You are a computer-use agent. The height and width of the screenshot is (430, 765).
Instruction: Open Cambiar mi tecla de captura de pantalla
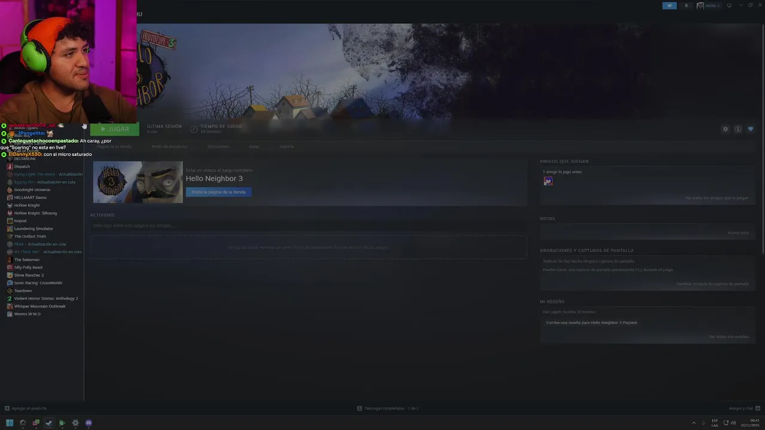(712, 284)
